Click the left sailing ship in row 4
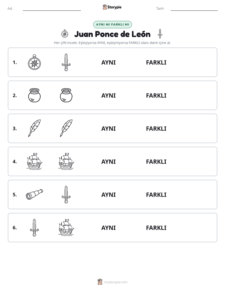 point(34,161)
